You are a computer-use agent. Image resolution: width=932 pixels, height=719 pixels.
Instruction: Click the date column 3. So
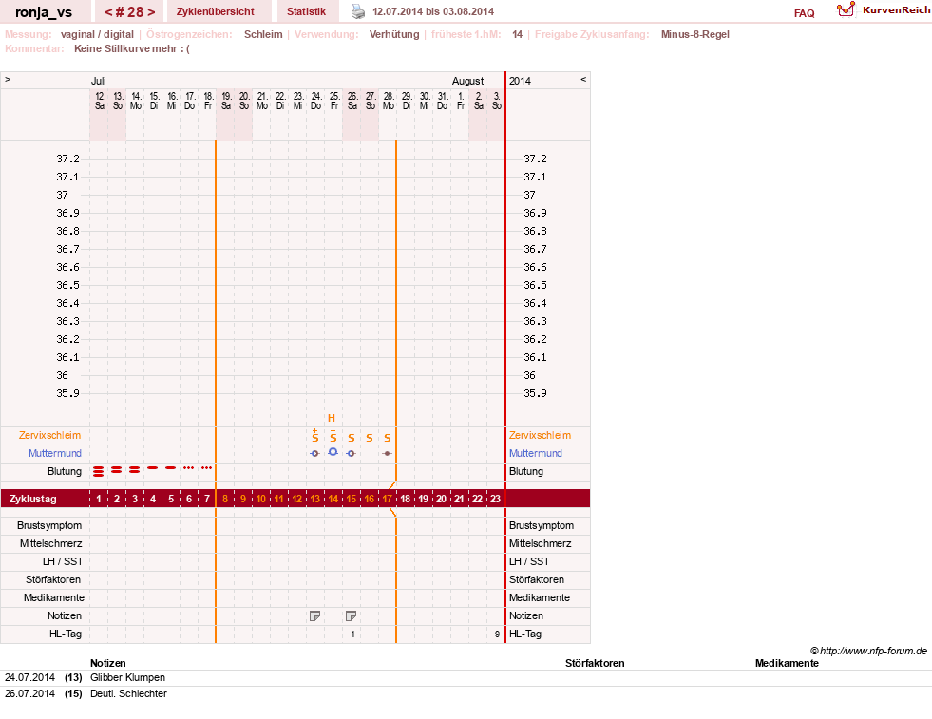496,101
